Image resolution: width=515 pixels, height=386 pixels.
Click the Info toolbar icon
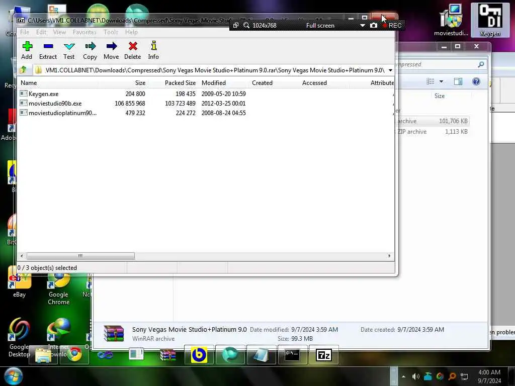[153, 50]
